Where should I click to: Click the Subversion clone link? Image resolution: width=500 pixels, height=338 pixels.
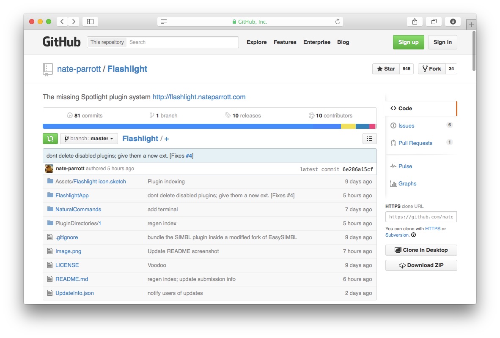tap(397, 235)
